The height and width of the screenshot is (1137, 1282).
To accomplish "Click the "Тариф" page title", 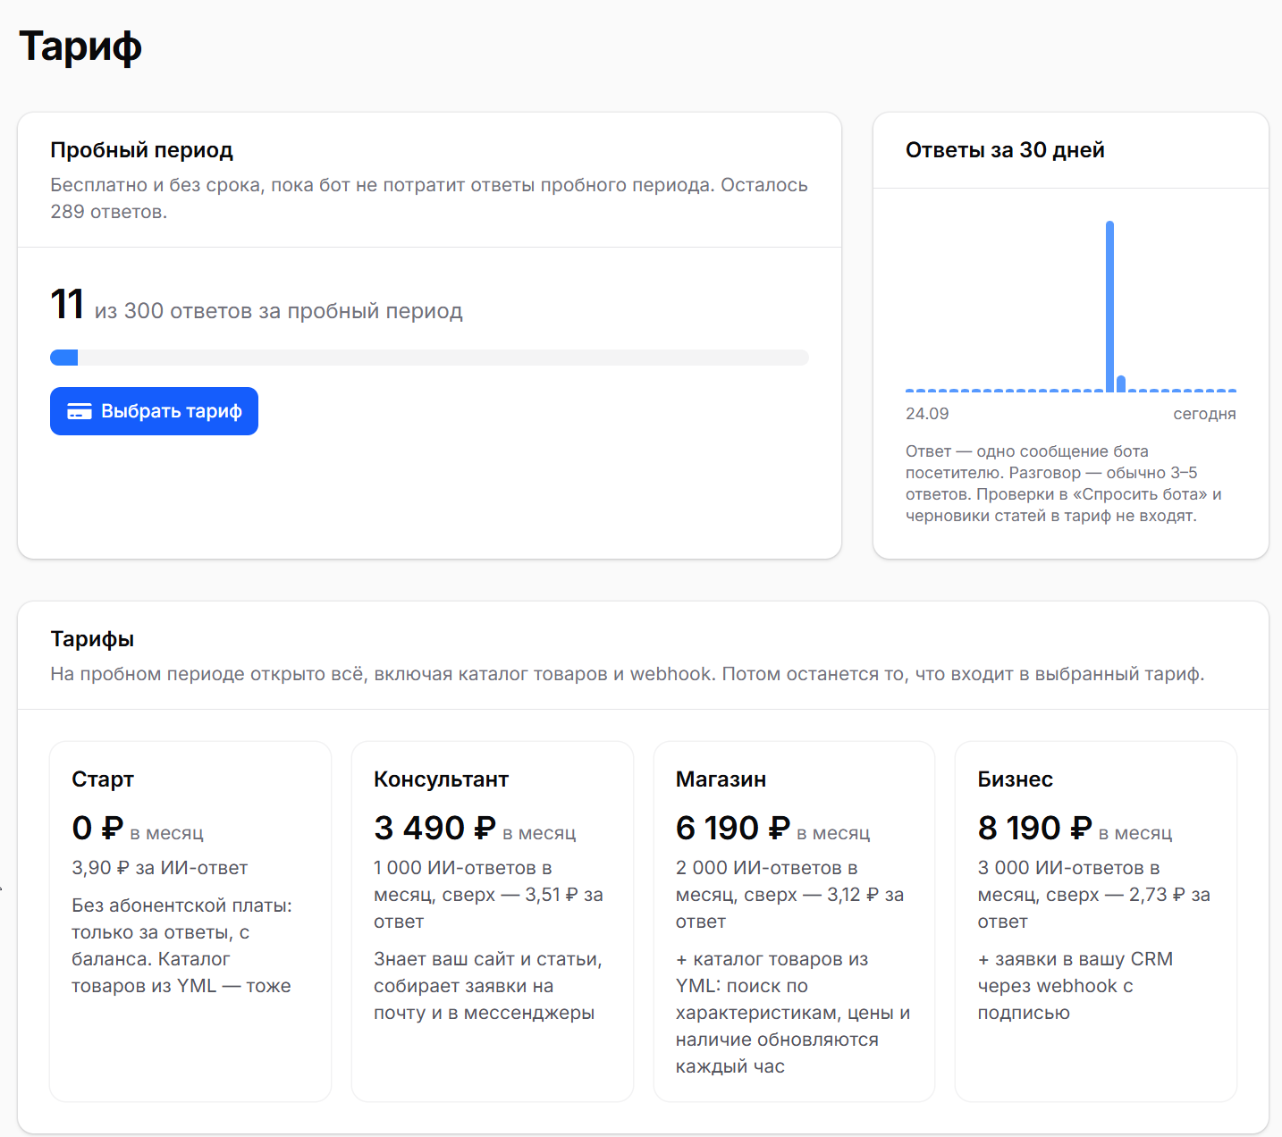I will [80, 46].
